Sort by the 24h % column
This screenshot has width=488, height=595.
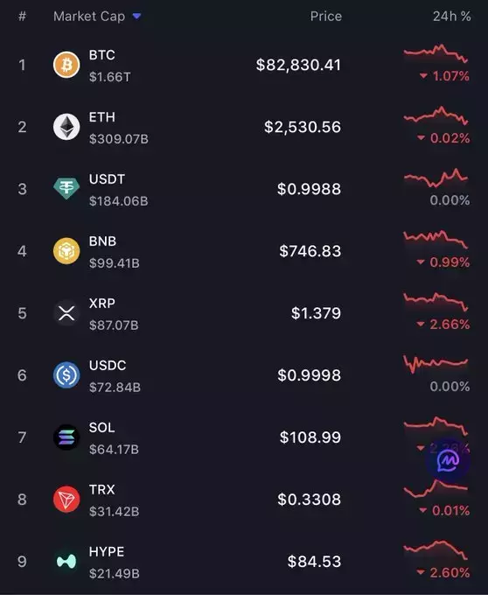pos(451,16)
